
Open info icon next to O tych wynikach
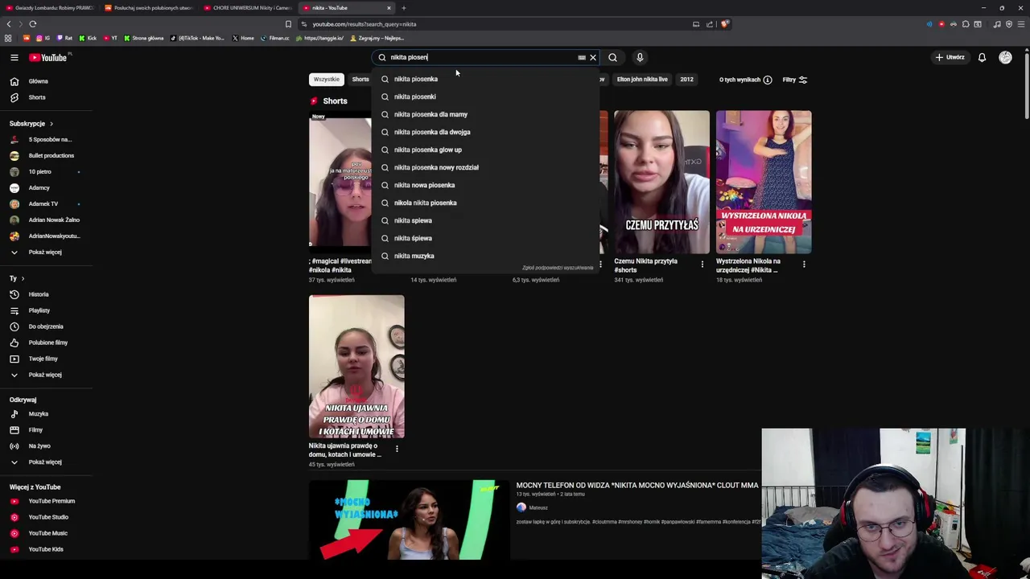[768, 80]
